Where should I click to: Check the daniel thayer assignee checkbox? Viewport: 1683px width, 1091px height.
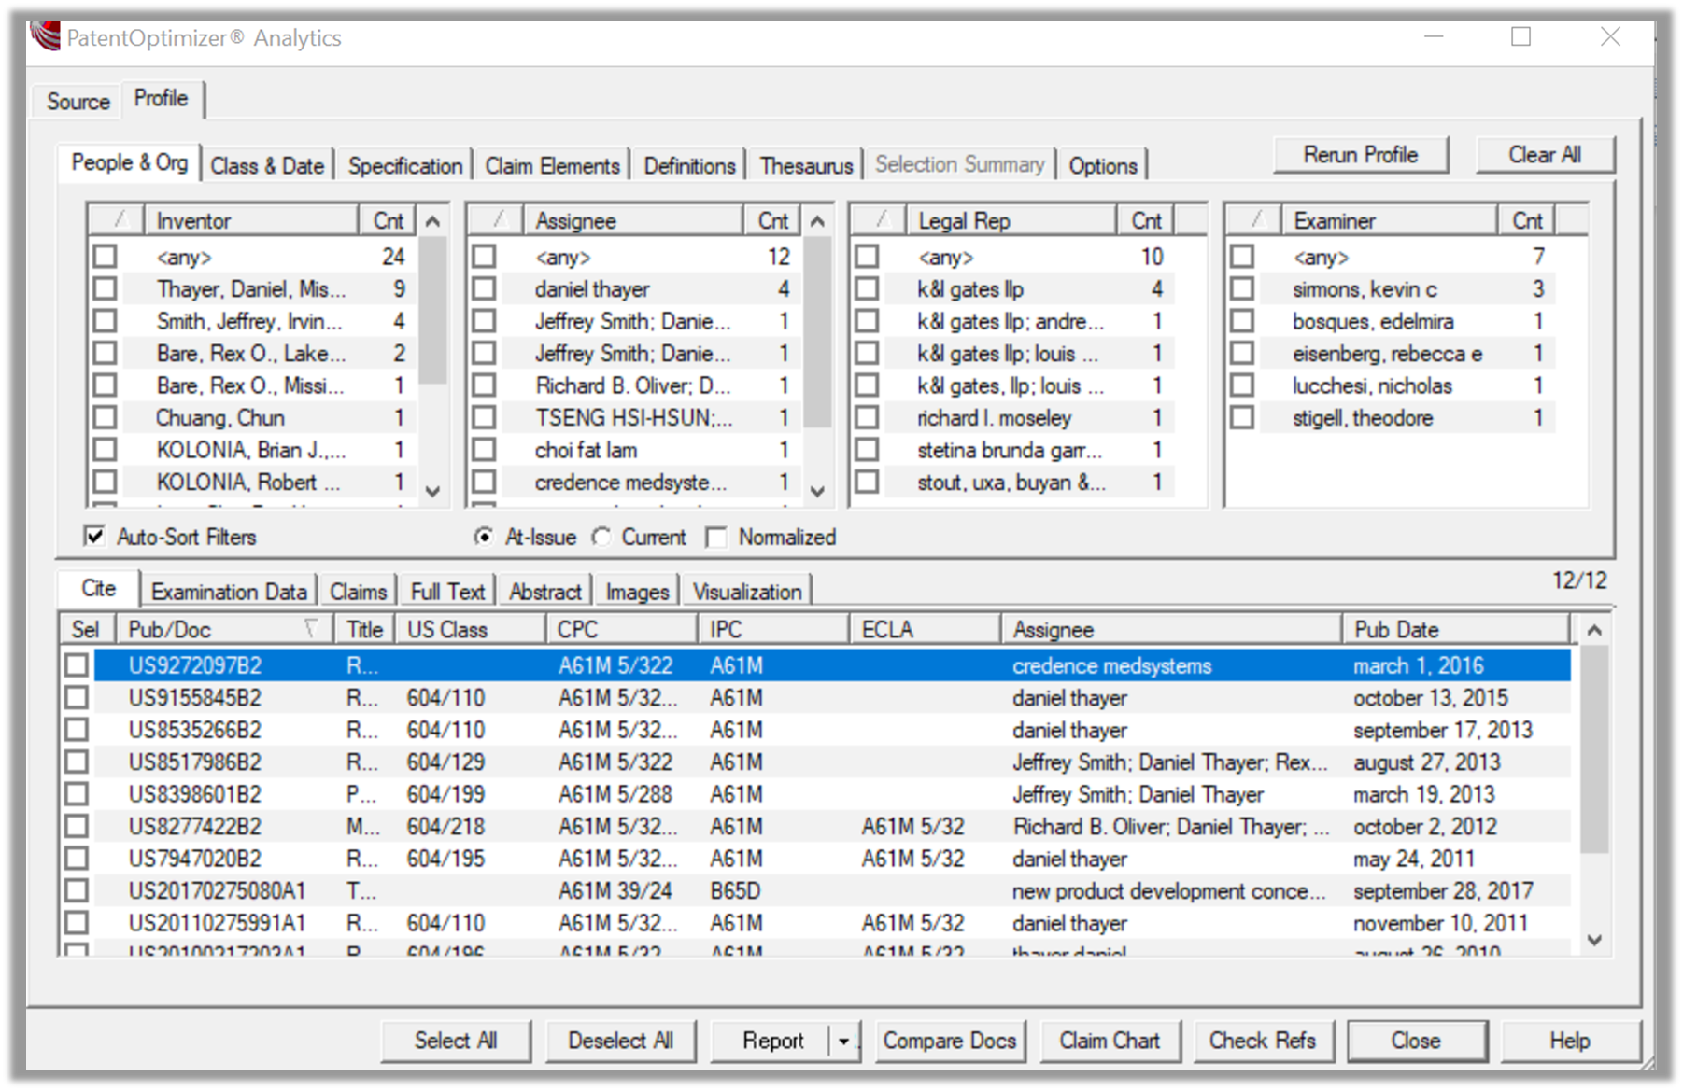485,288
